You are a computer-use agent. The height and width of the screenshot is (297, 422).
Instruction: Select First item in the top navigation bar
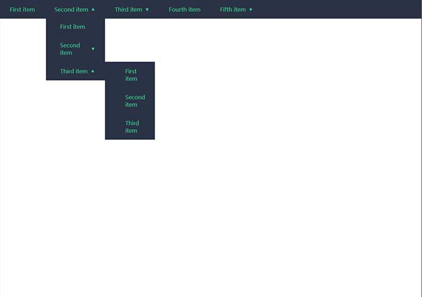click(23, 9)
